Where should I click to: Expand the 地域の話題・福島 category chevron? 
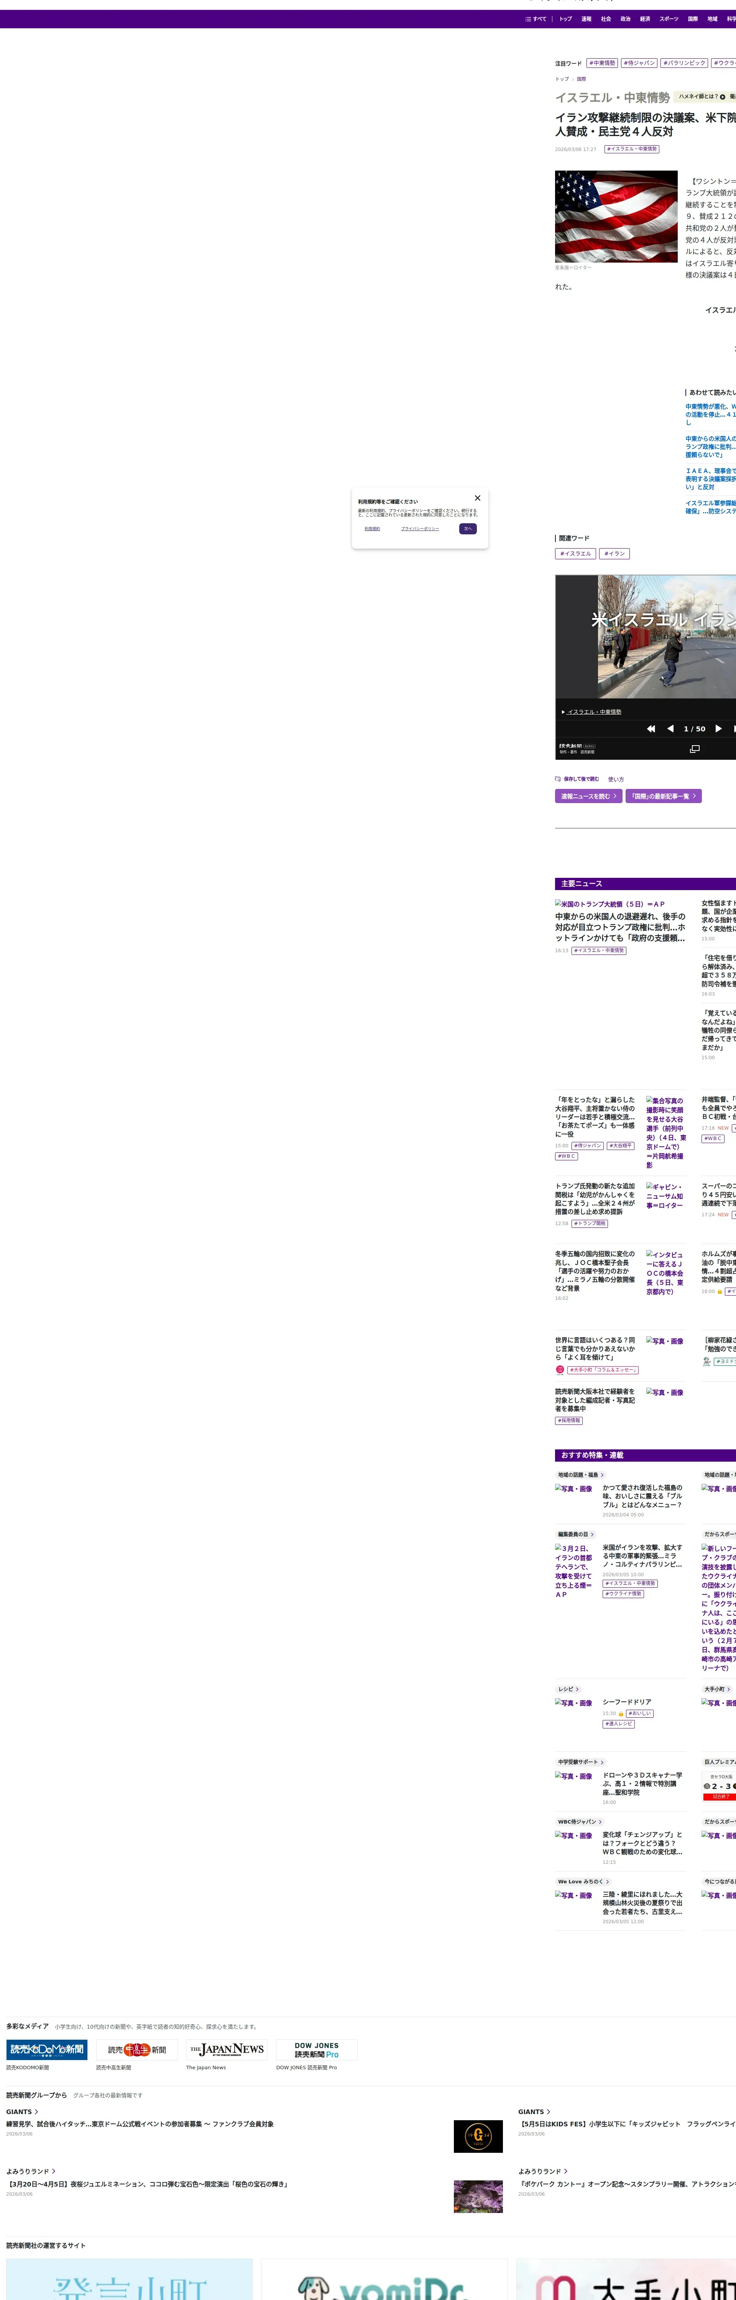602,1475
